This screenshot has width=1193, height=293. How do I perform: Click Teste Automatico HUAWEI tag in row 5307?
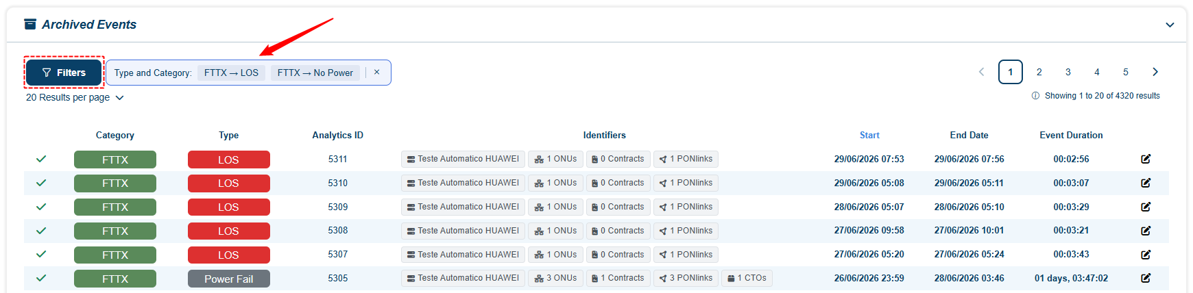coord(463,255)
